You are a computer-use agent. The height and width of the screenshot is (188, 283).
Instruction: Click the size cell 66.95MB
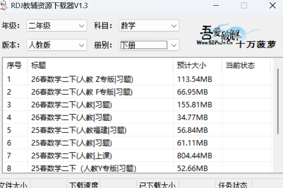pyautogui.click(x=192, y=92)
